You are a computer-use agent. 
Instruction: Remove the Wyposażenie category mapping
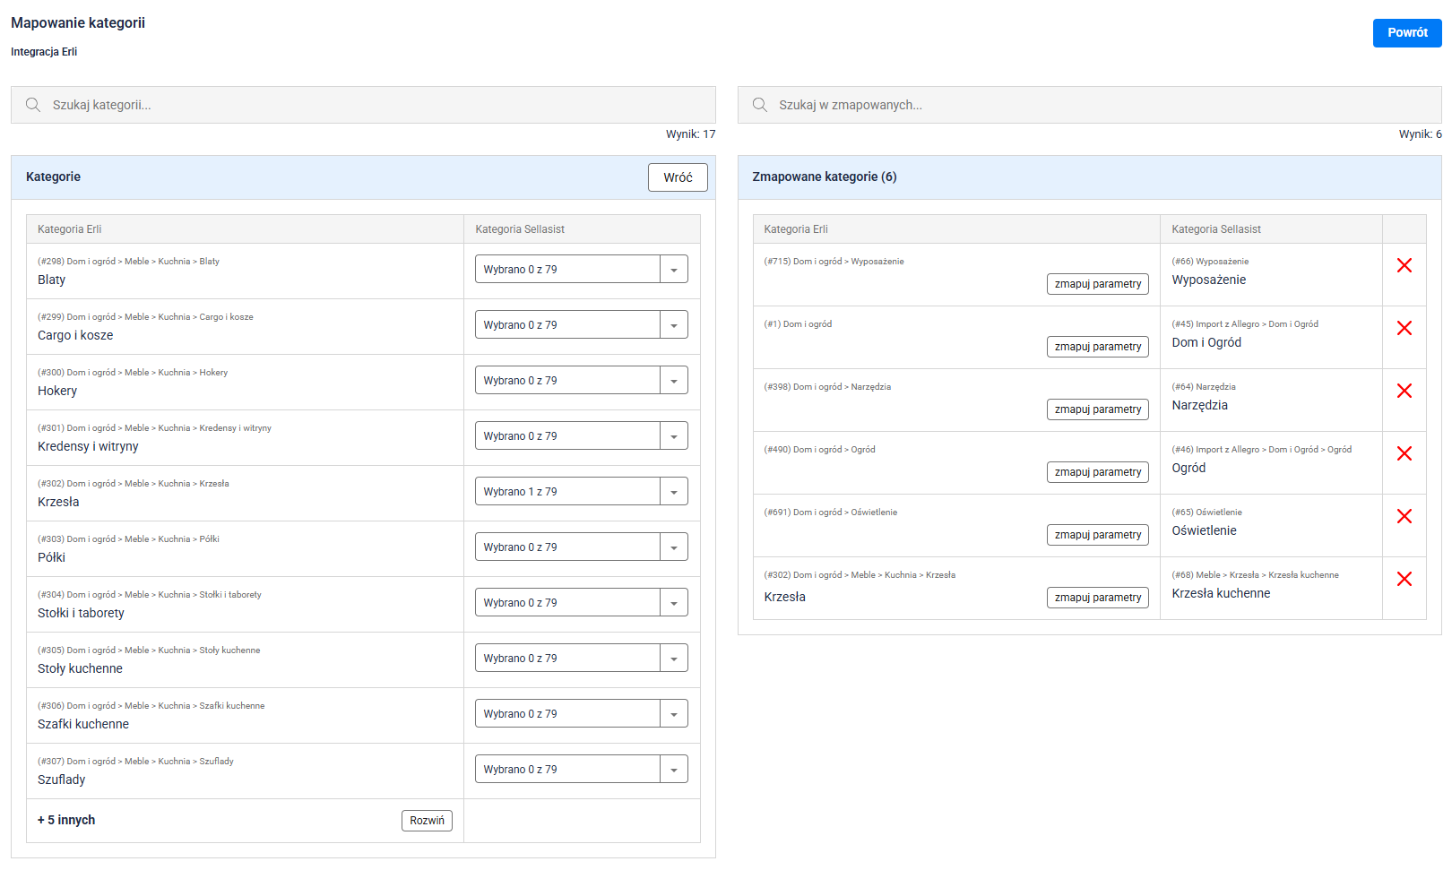(x=1404, y=265)
